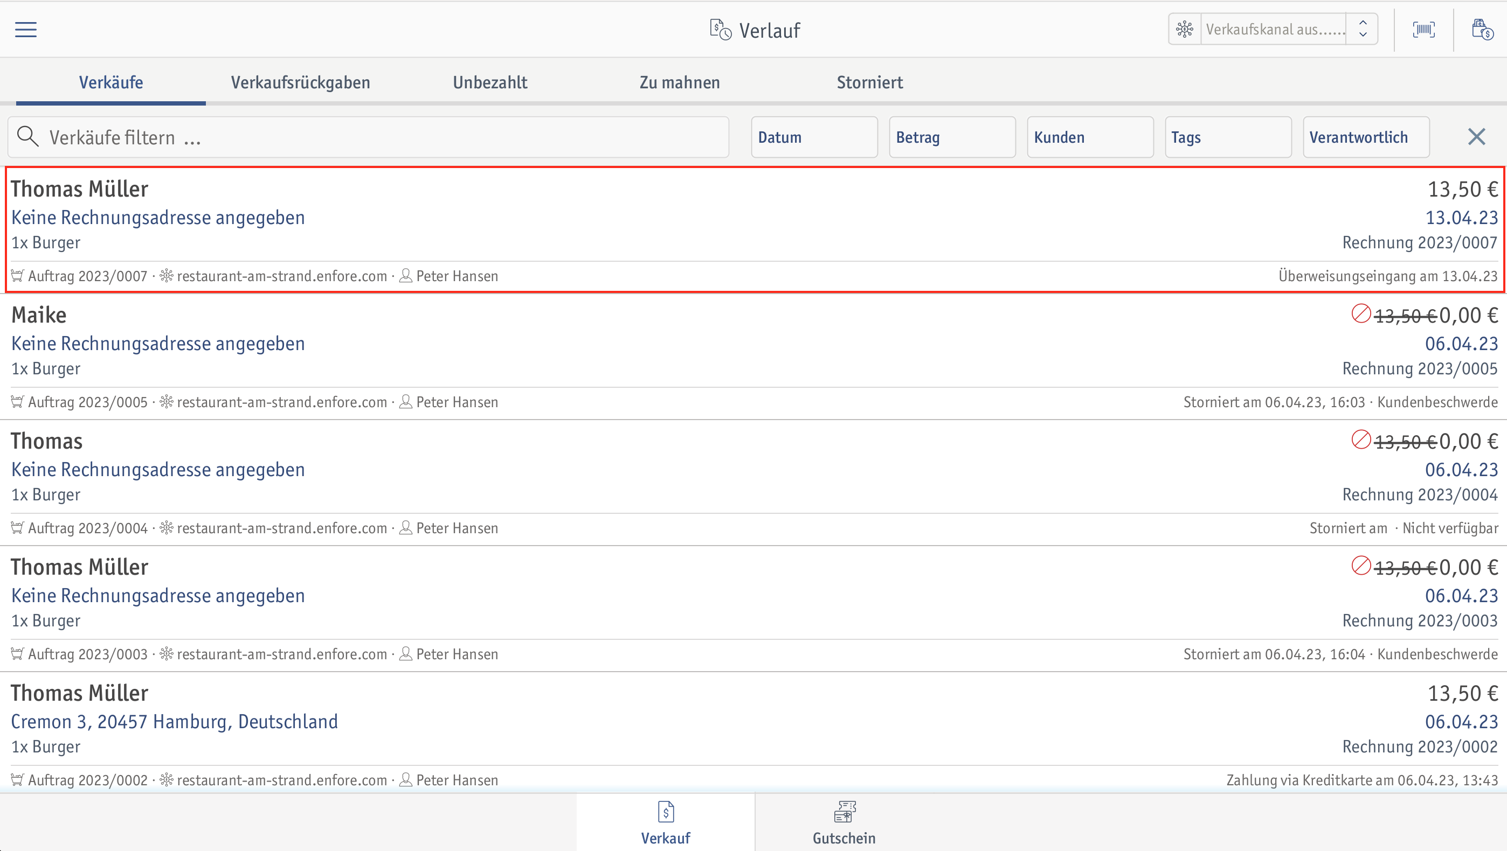Click cart icon of Auftrag 2023/0007
Viewport: 1507px width, 851px height.
point(18,276)
